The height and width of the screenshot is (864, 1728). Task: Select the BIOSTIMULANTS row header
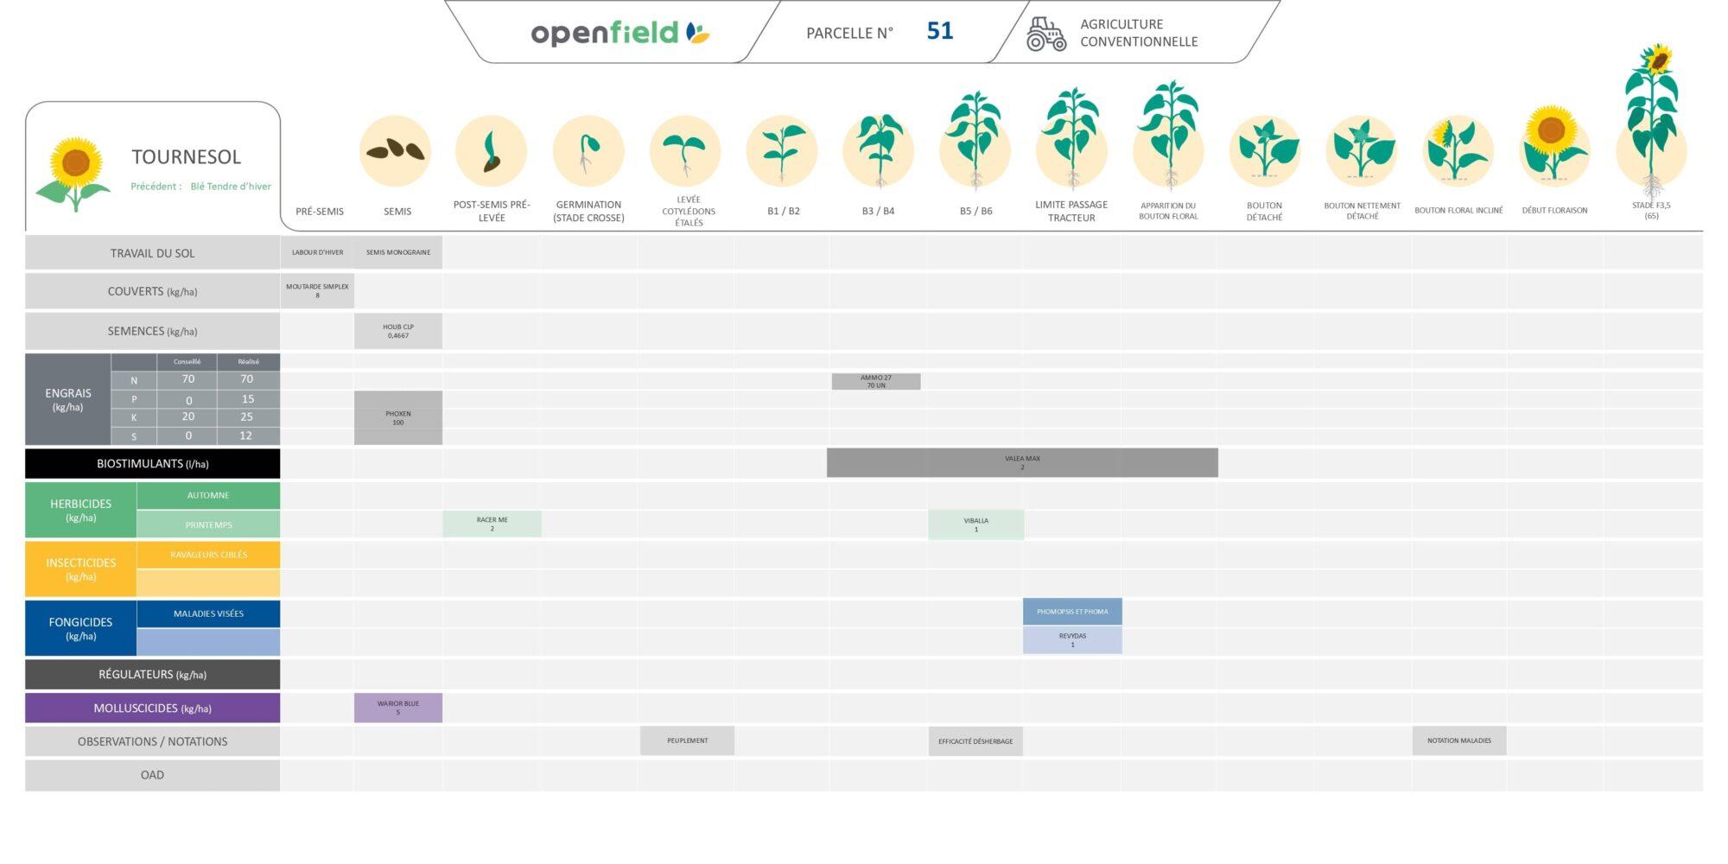point(152,464)
